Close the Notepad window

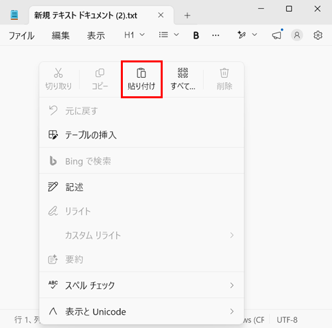317,9
